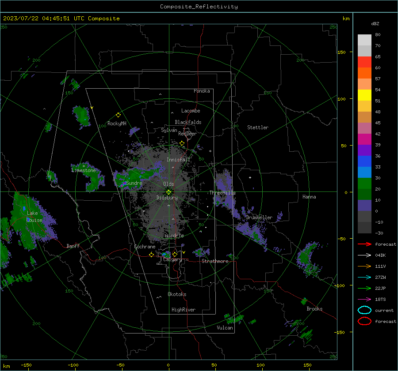Click the Ponoka map label

point(202,91)
